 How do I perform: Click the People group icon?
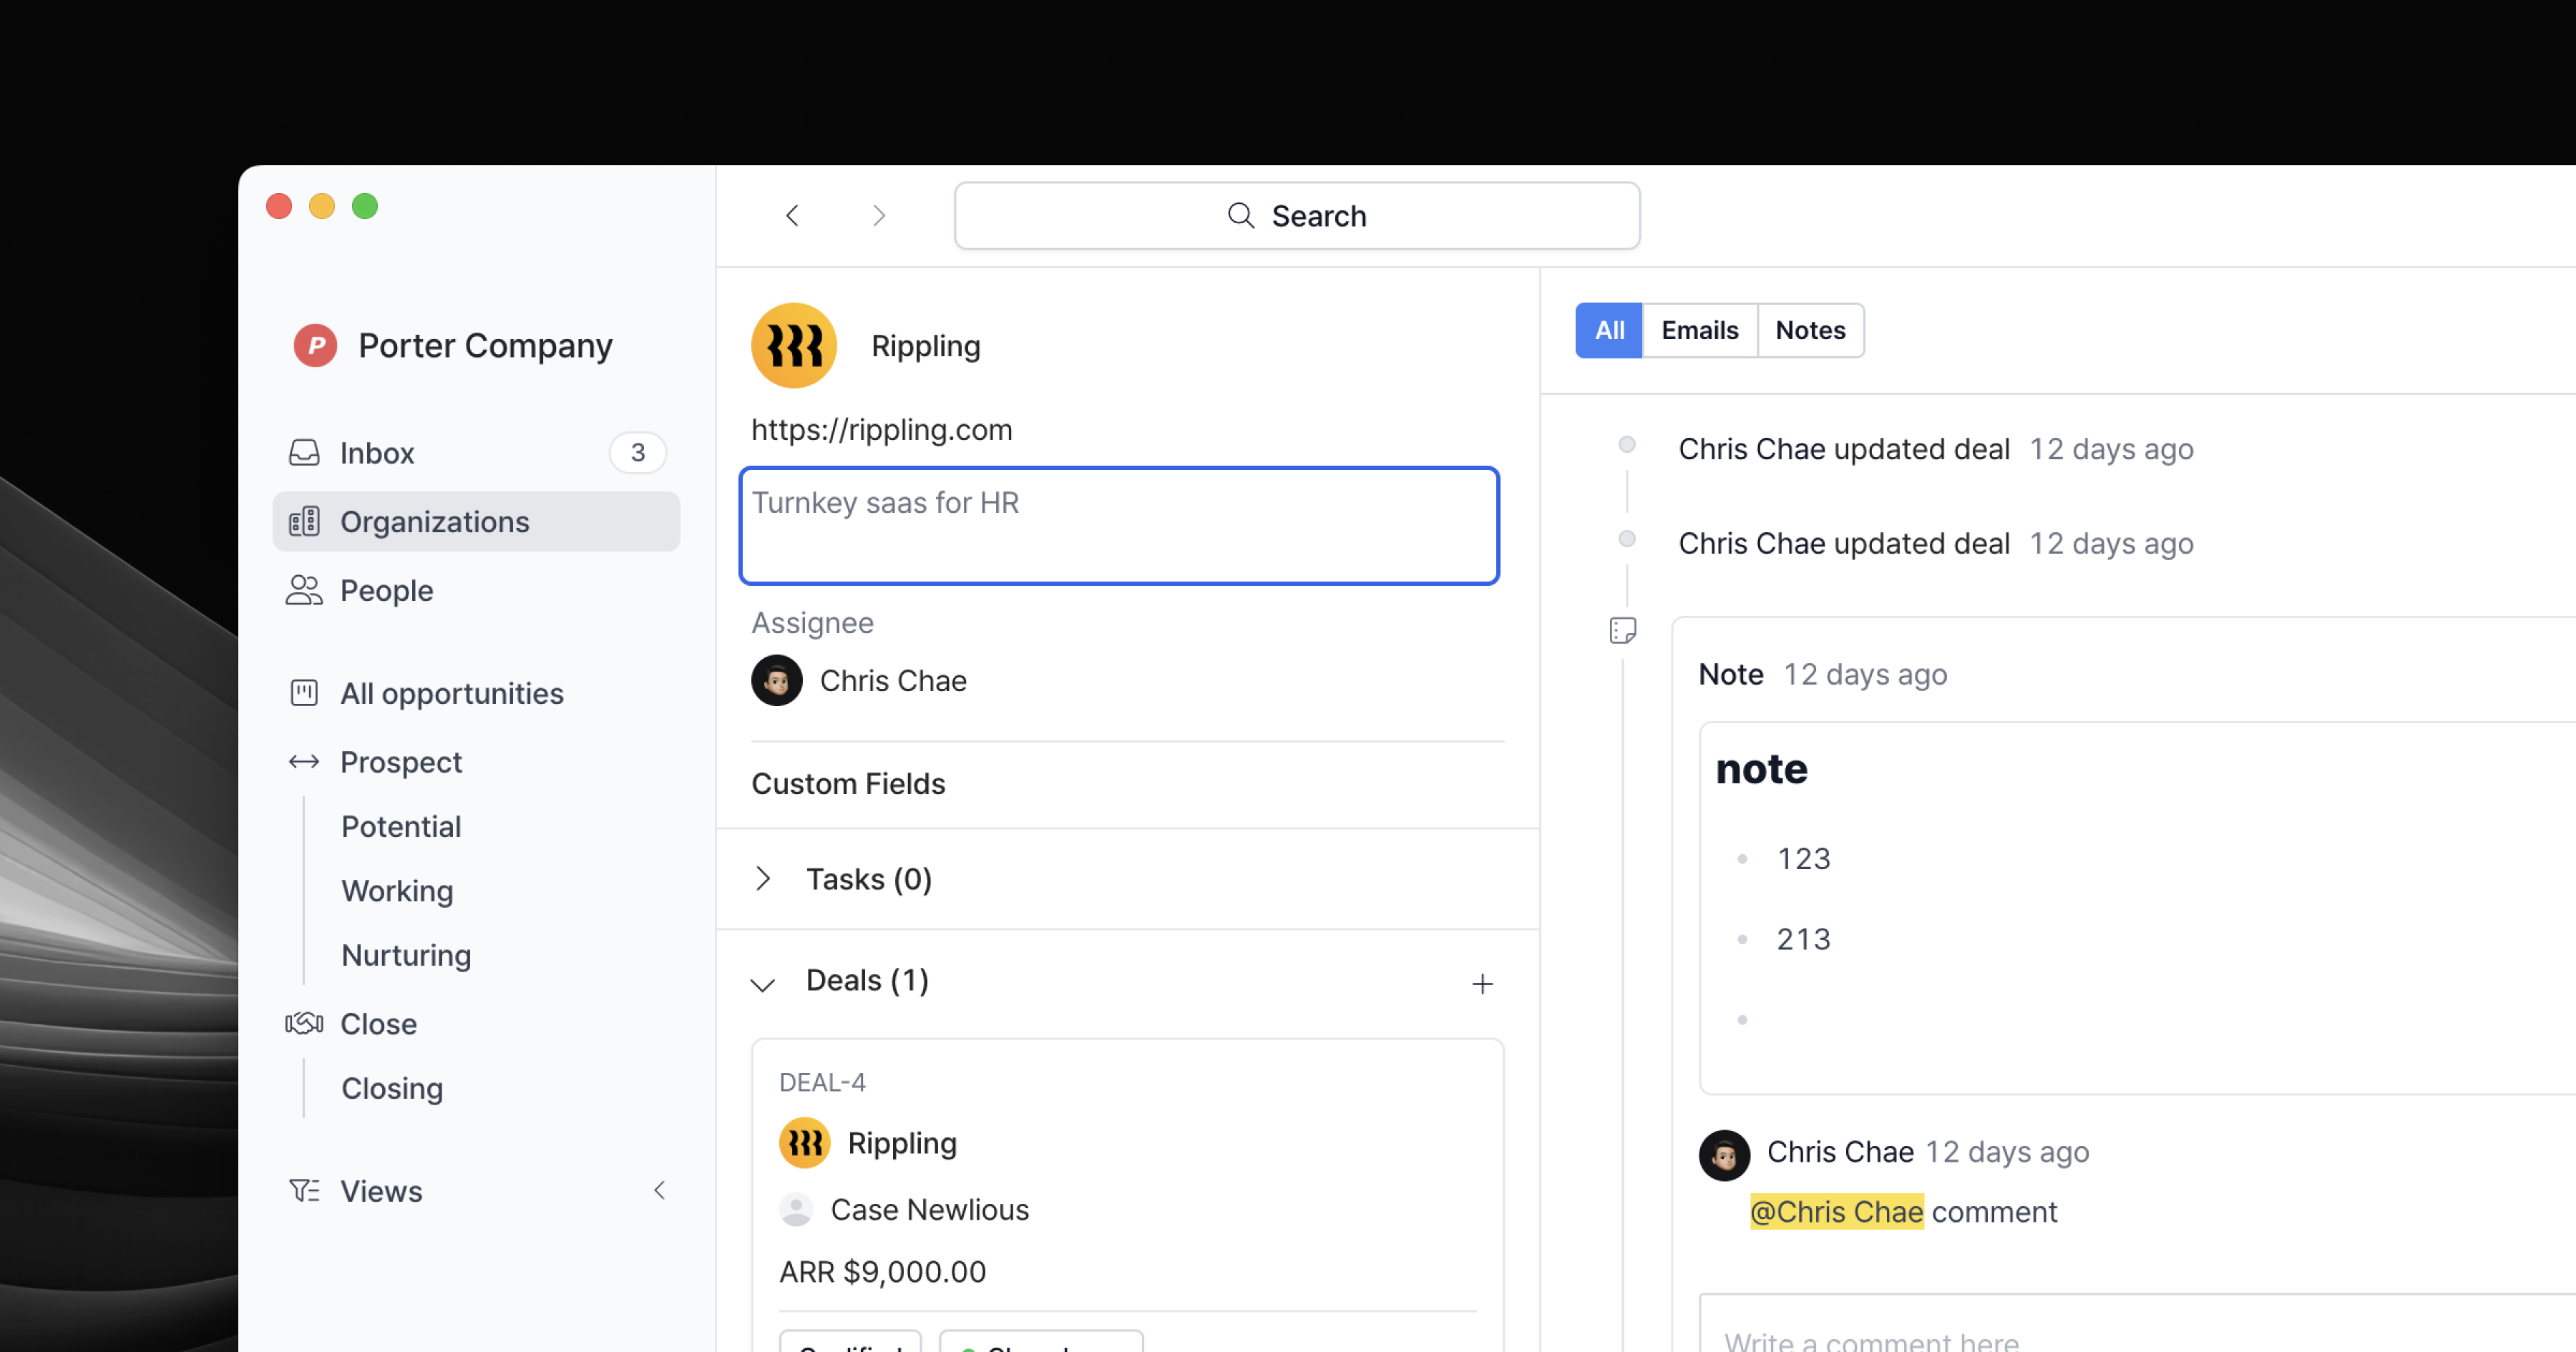coord(304,590)
